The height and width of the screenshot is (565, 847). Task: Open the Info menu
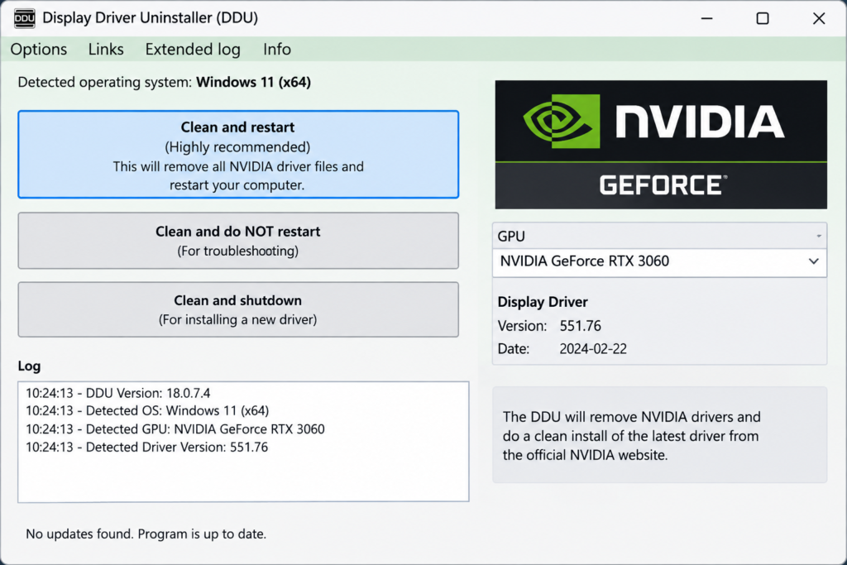tap(277, 49)
